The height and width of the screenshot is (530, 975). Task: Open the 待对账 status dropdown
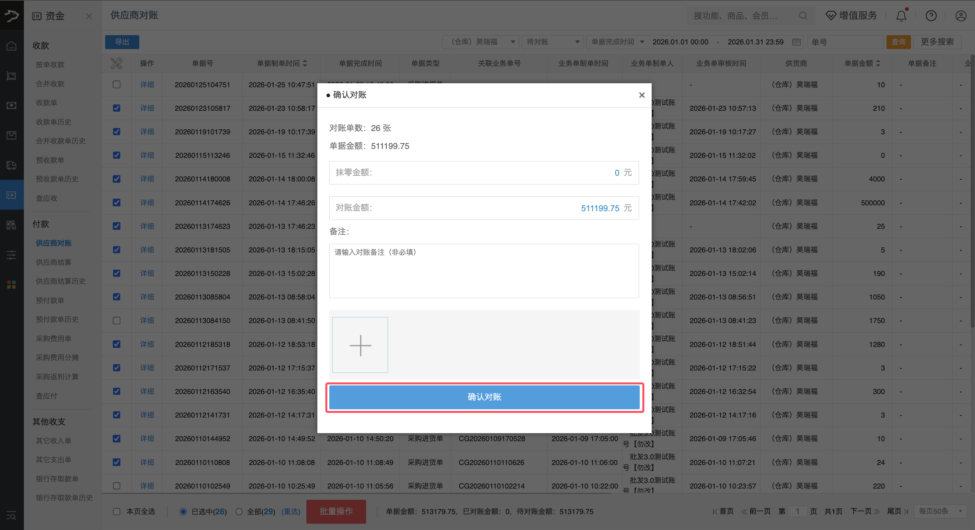pos(552,42)
